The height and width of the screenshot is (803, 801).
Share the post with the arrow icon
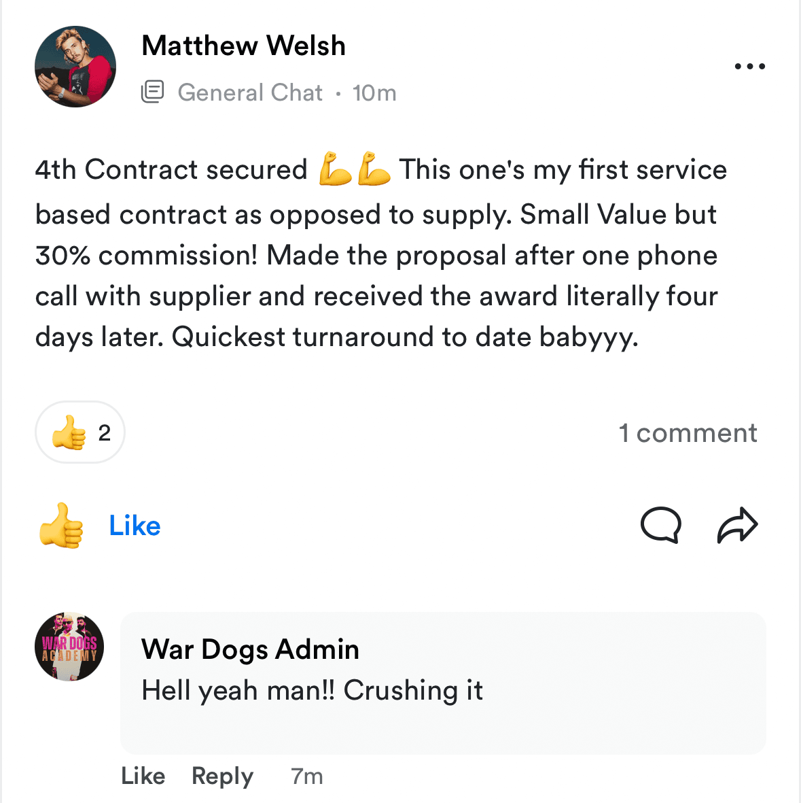click(738, 525)
